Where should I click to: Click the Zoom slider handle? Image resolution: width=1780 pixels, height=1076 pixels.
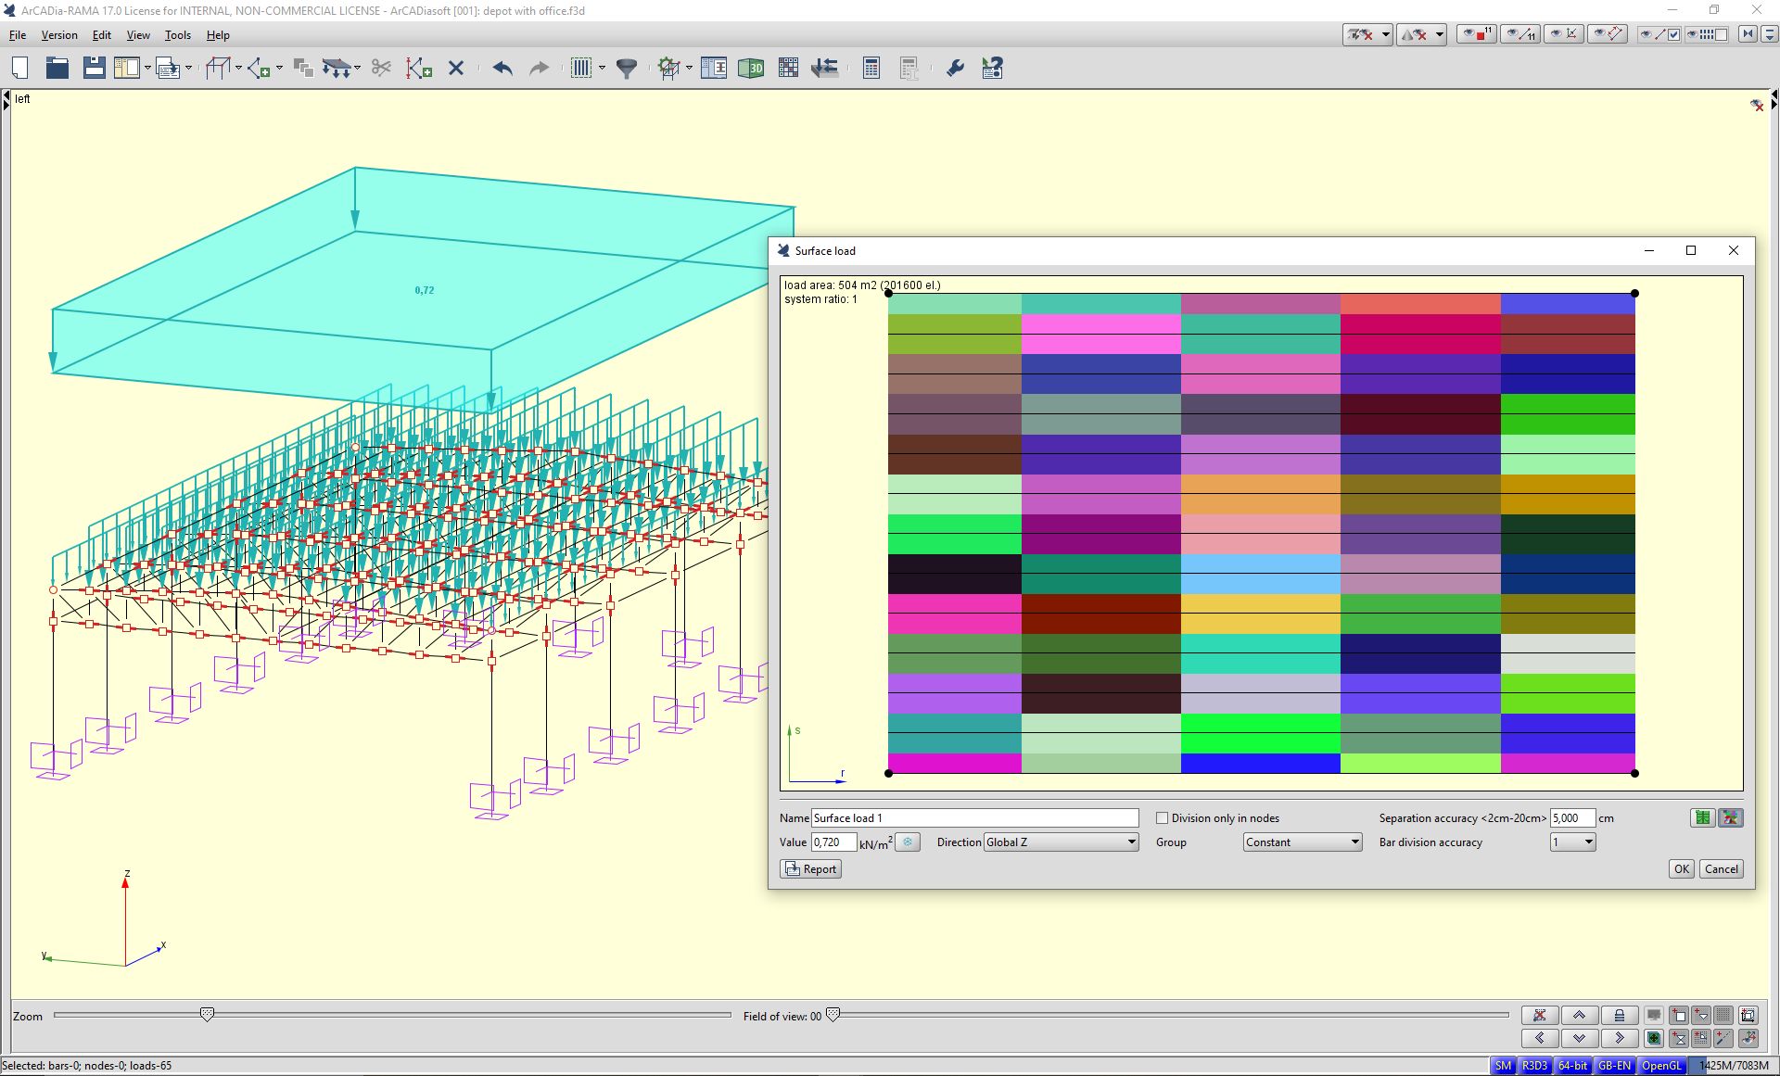tap(208, 1015)
